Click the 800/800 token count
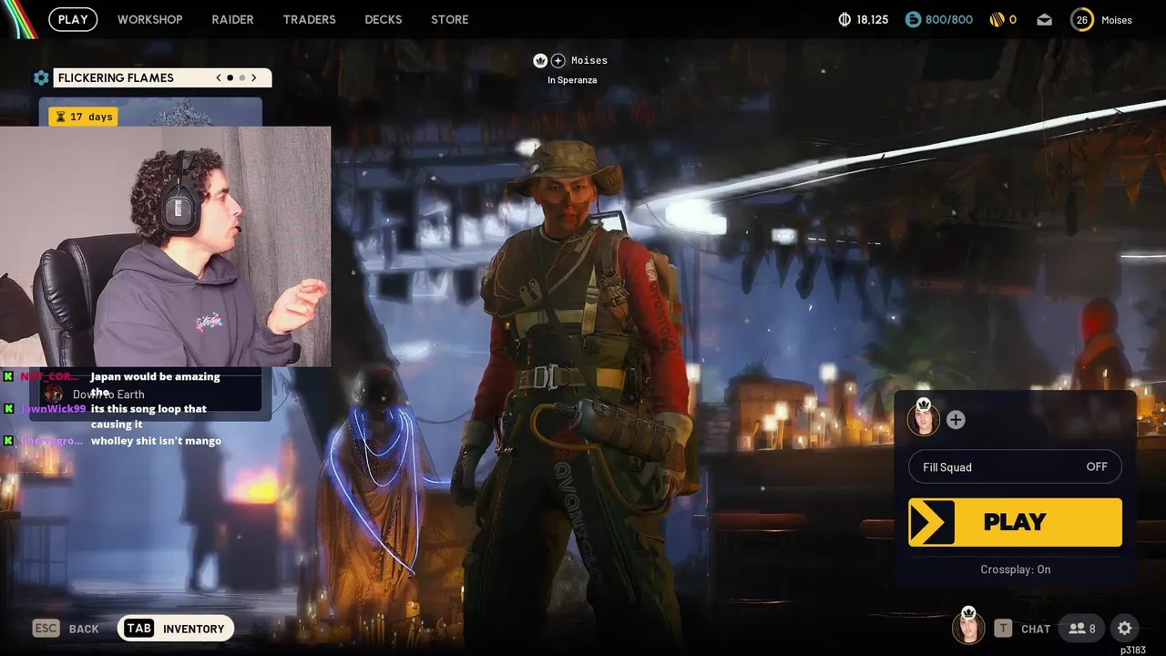Screen dimensions: 1166x656 [x=949, y=19]
